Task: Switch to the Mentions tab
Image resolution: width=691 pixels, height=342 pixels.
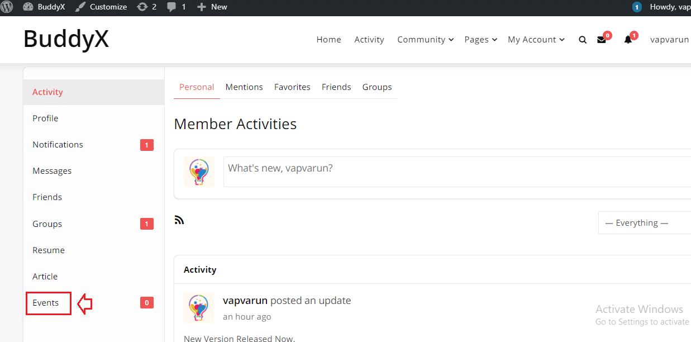Action: 244,87
